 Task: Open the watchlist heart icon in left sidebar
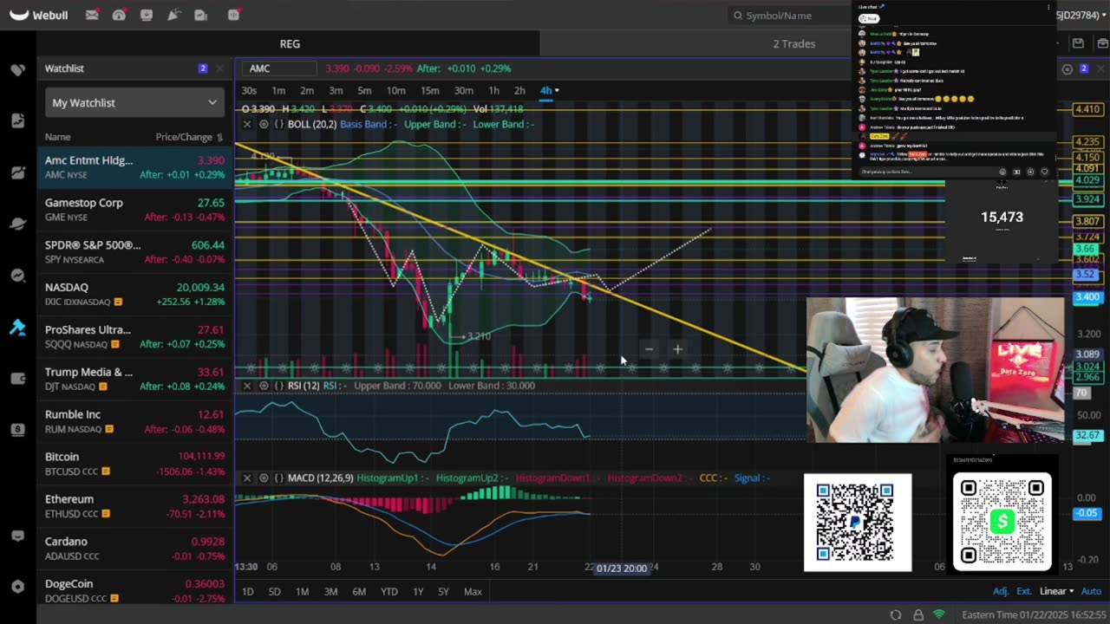(17, 69)
